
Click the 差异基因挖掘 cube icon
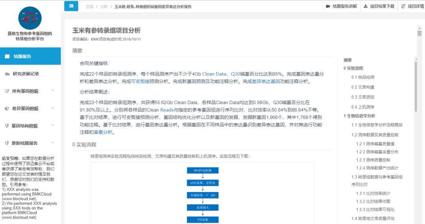coord(7,108)
